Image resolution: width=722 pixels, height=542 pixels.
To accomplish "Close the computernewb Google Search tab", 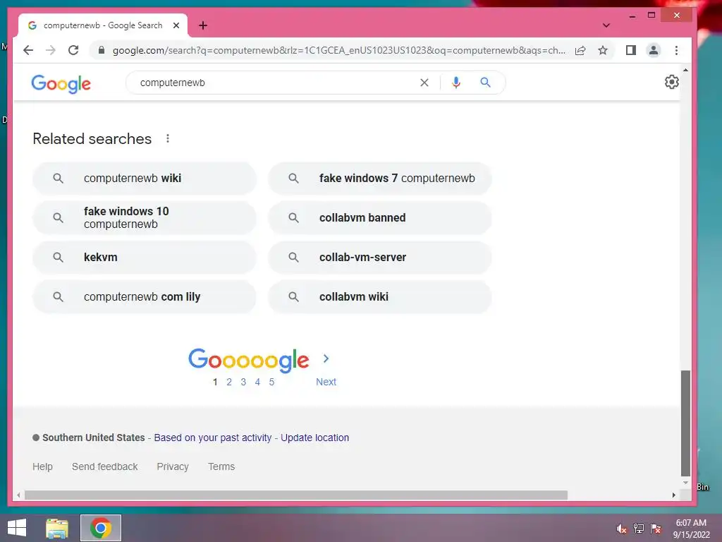I will (x=176, y=25).
